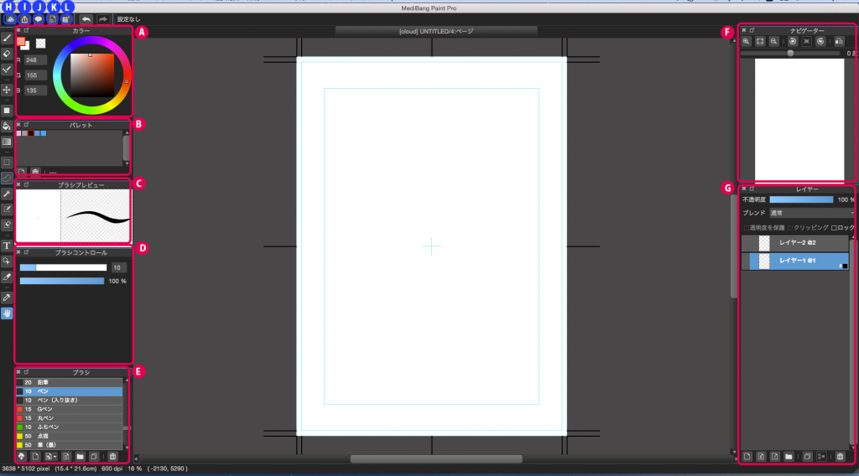
Task: Delete brush with Brush panel trash icon
Action: 112,456
